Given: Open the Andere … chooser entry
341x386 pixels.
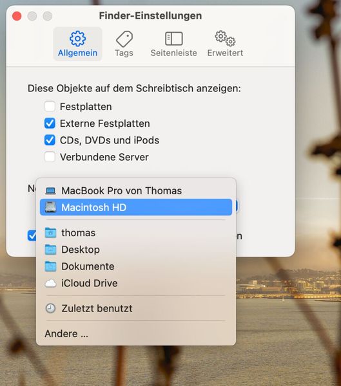Looking at the screenshot, I should click(136, 333).
